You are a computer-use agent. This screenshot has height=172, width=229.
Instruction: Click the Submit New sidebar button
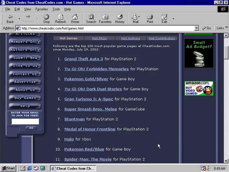coord(25,58)
